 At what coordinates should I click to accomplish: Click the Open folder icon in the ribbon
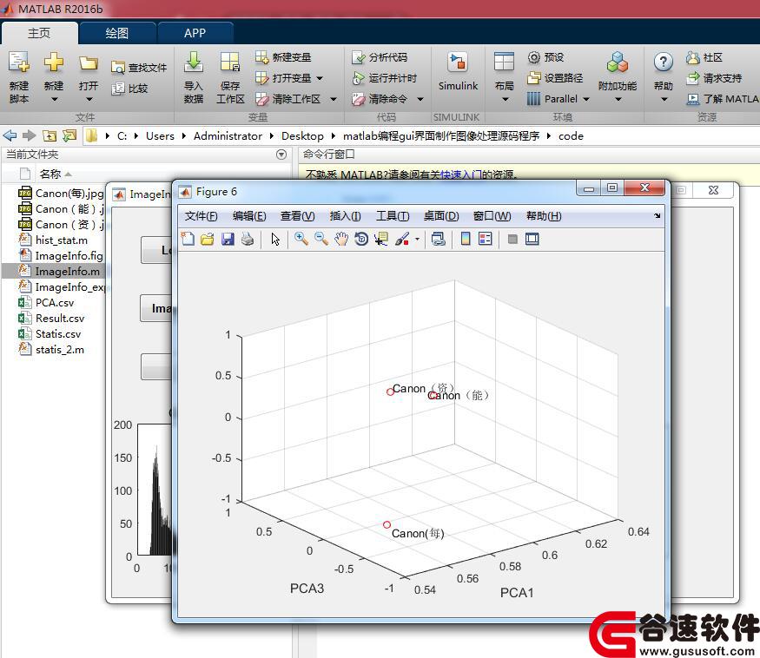pos(89,63)
